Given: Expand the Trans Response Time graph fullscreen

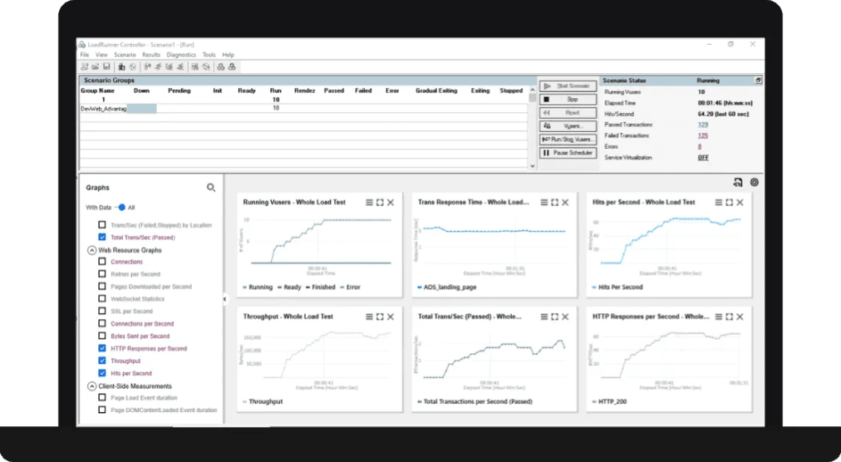Looking at the screenshot, I should [554, 202].
